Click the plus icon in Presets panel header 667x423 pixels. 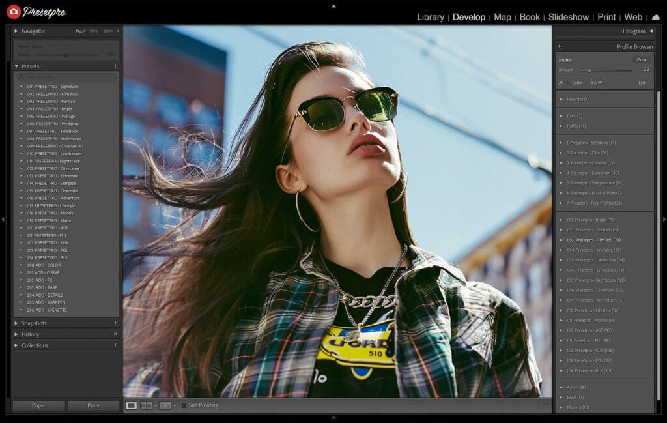pyautogui.click(x=115, y=66)
